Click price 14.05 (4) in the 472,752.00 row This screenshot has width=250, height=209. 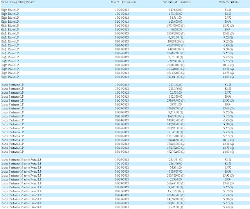click(228, 152)
